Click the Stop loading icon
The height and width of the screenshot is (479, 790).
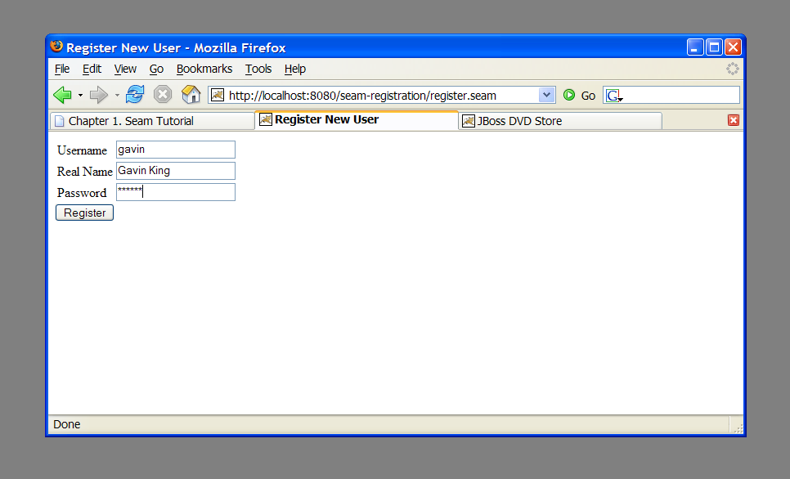click(x=163, y=95)
